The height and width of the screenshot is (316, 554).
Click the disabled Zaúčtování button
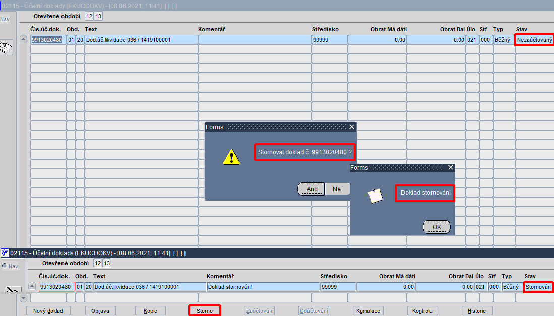tap(260, 310)
